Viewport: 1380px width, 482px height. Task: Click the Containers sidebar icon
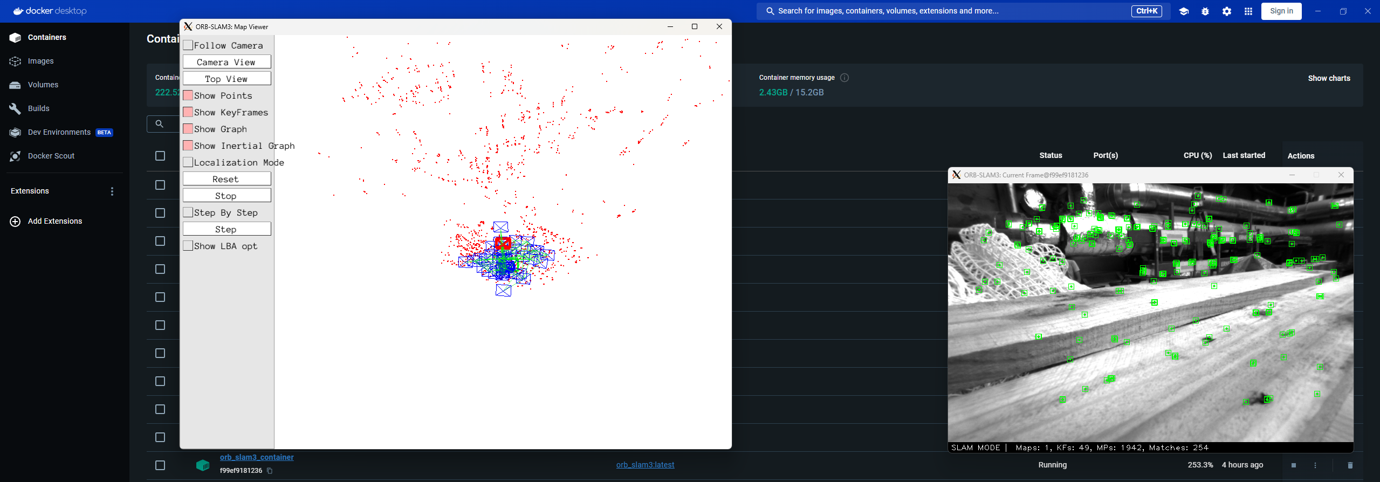pos(15,37)
